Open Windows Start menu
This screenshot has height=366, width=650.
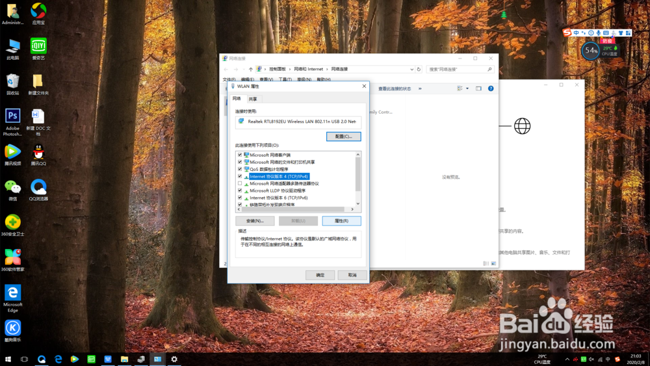click(x=8, y=359)
